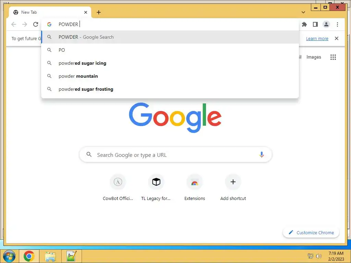Pick the PO suggestion
Image resolution: width=351 pixels, height=263 pixels.
170,50
